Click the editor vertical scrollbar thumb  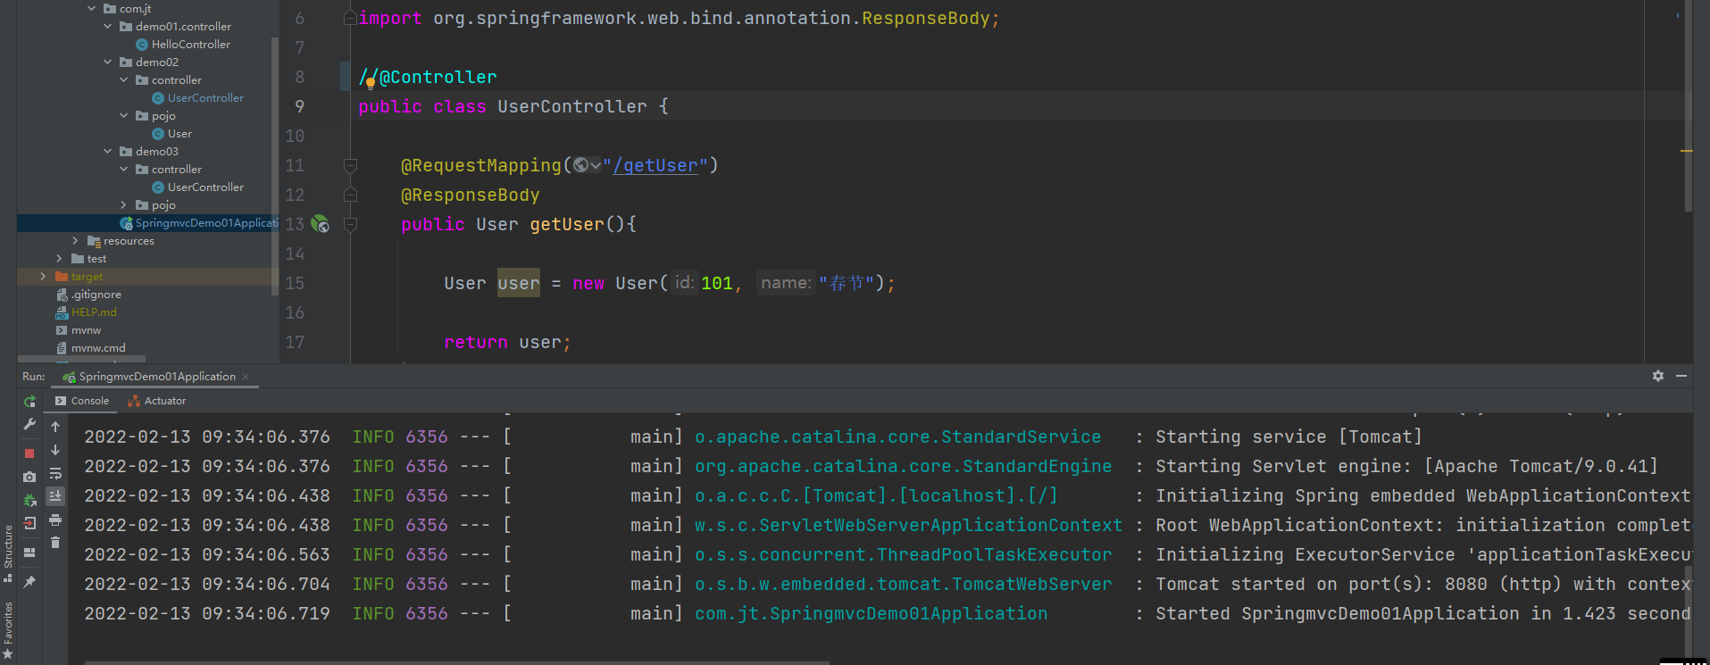[x=1689, y=105]
